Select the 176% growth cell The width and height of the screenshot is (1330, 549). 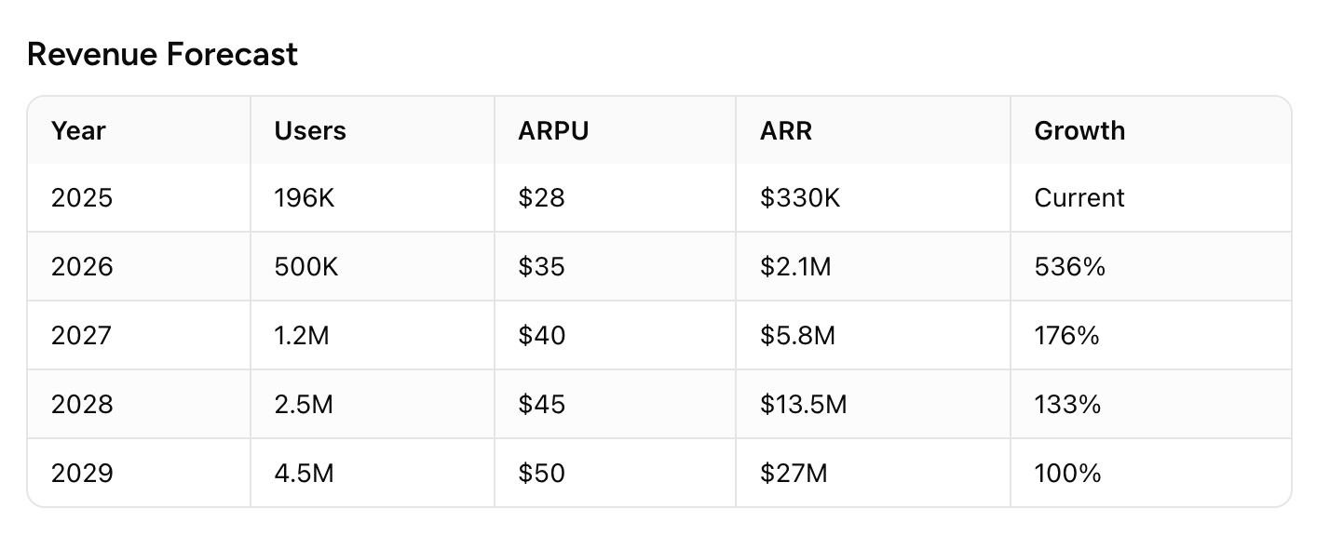click(1066, 336)
